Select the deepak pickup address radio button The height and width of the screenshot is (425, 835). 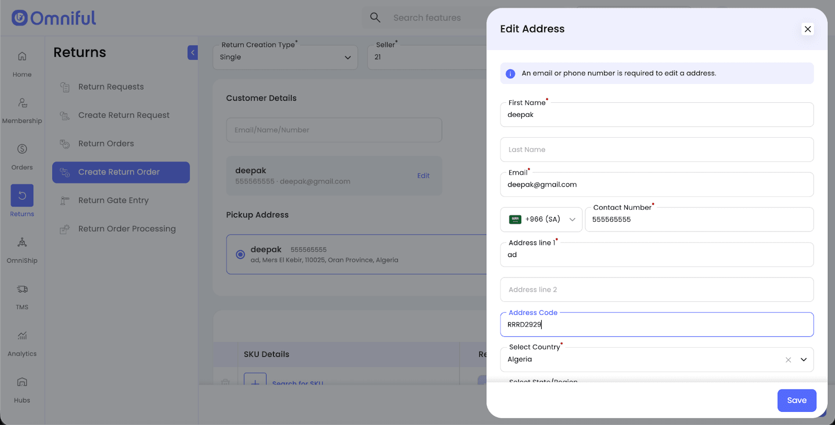pyautogui.click(x=240, y=254)
